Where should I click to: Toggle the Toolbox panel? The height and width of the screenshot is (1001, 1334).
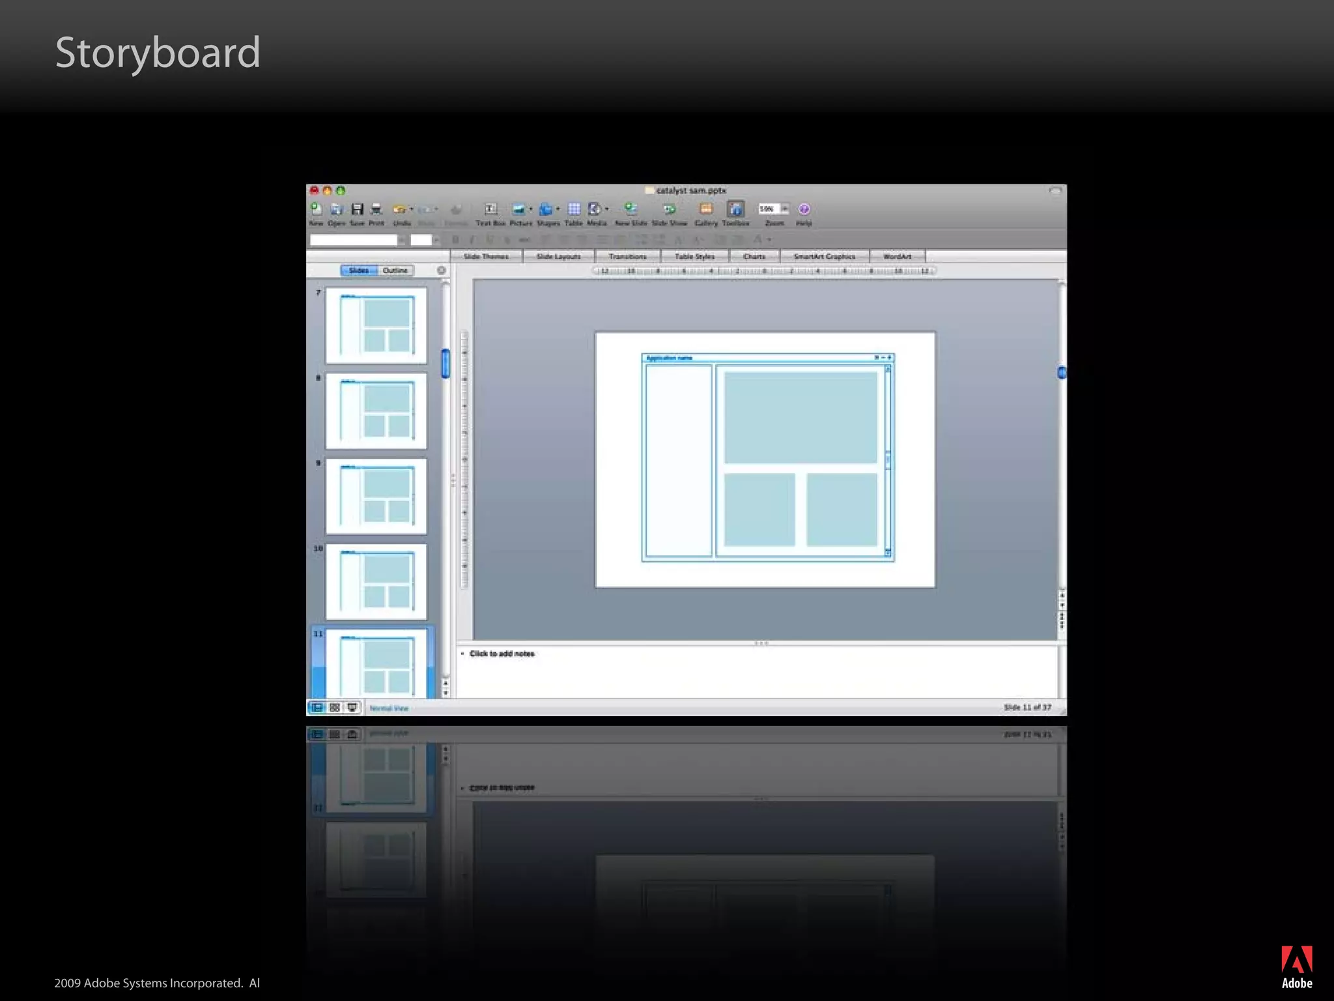pos(735,209)
